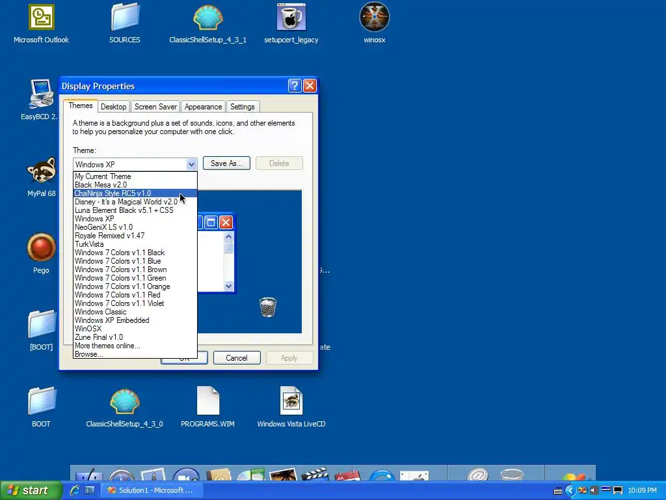The height and width of the screenshot is (500, 666).
Task: Switch to the Themes tab
Action: tap(80, 105)
